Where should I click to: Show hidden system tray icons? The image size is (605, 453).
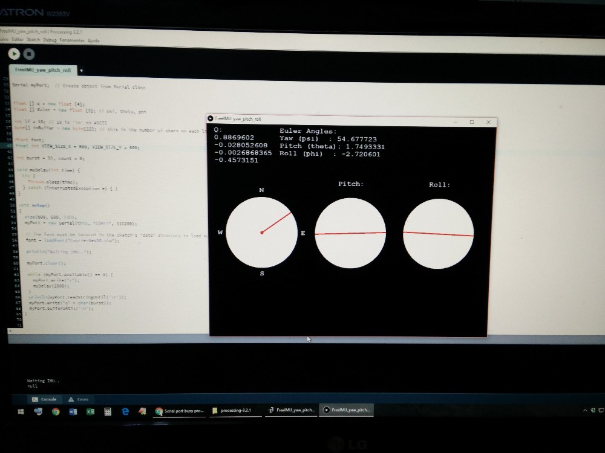585,410
